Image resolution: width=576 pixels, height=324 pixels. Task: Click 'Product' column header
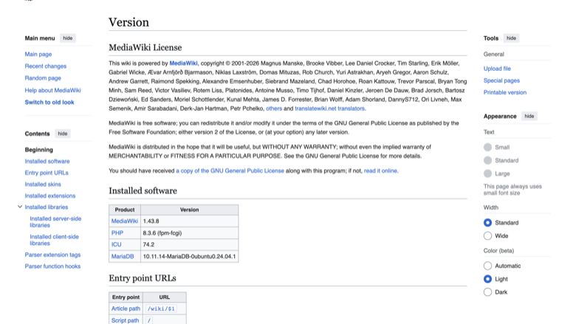125,210
